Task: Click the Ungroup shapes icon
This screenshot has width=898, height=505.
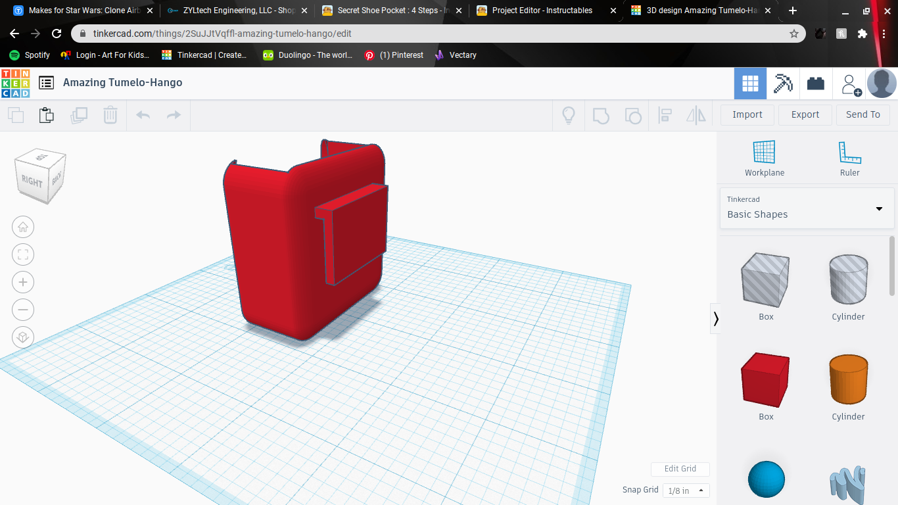Action: tap(632, 115)
